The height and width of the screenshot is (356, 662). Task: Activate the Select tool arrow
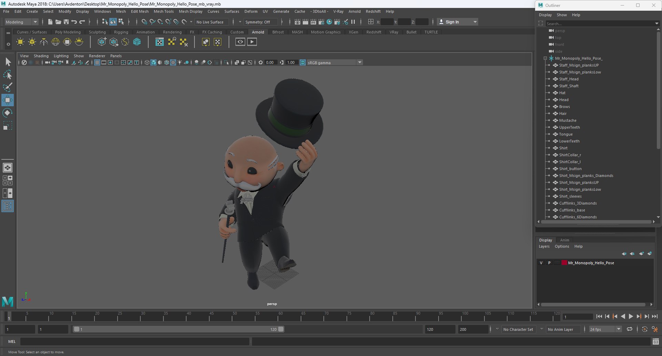point(8,62)
